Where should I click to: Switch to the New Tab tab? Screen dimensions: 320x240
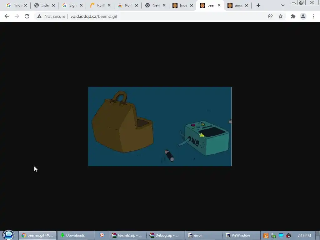(x=153, y=5)
